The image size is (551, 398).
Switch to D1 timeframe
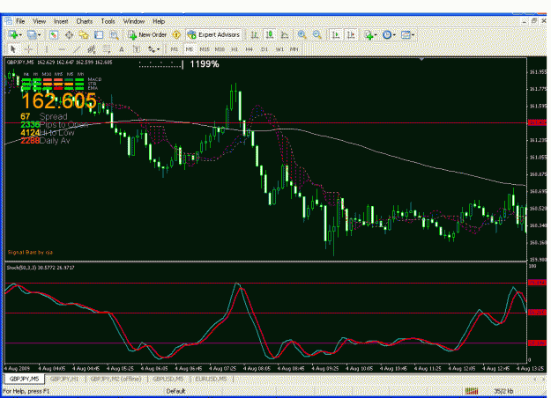click(264, 49)
